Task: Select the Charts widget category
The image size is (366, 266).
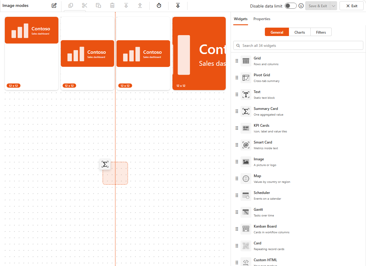Action: tap(300, 32)
